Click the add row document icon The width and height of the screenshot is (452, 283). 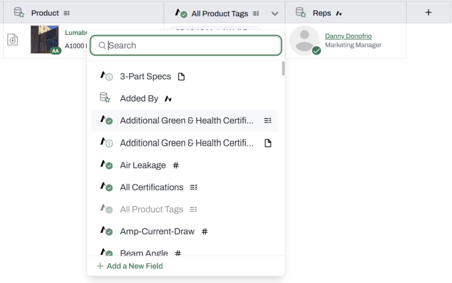13,40
